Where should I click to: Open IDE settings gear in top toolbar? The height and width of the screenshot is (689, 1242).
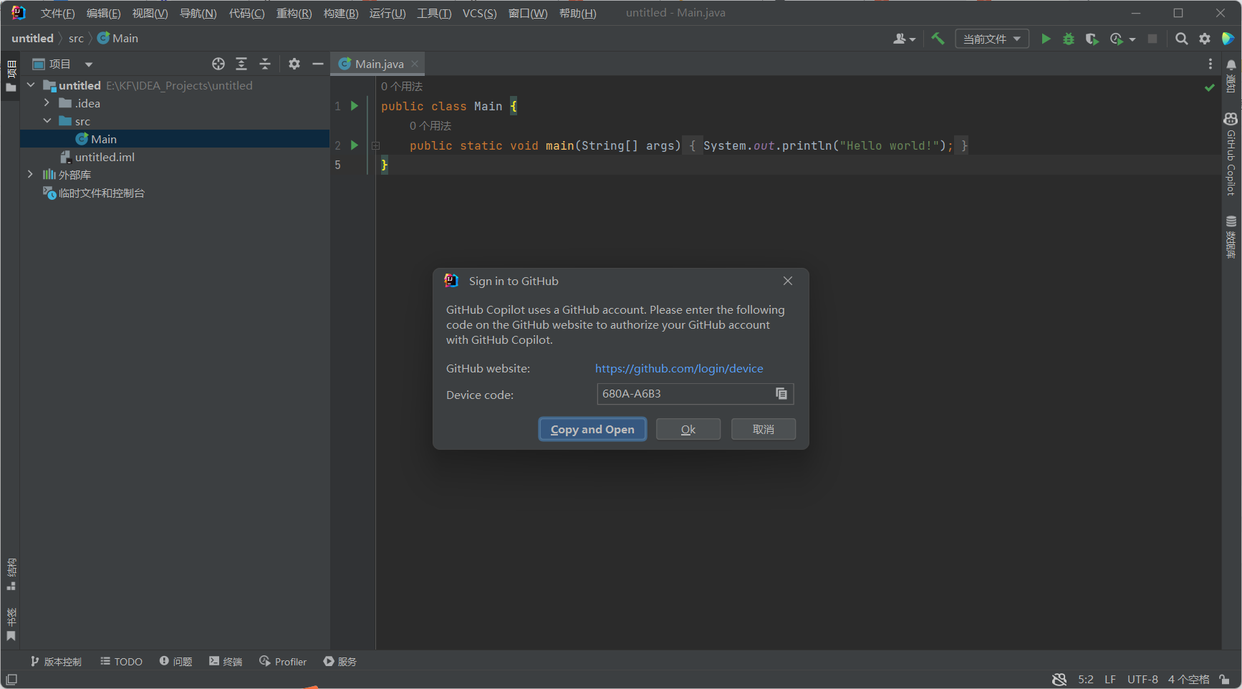(x=1205, y=39)
